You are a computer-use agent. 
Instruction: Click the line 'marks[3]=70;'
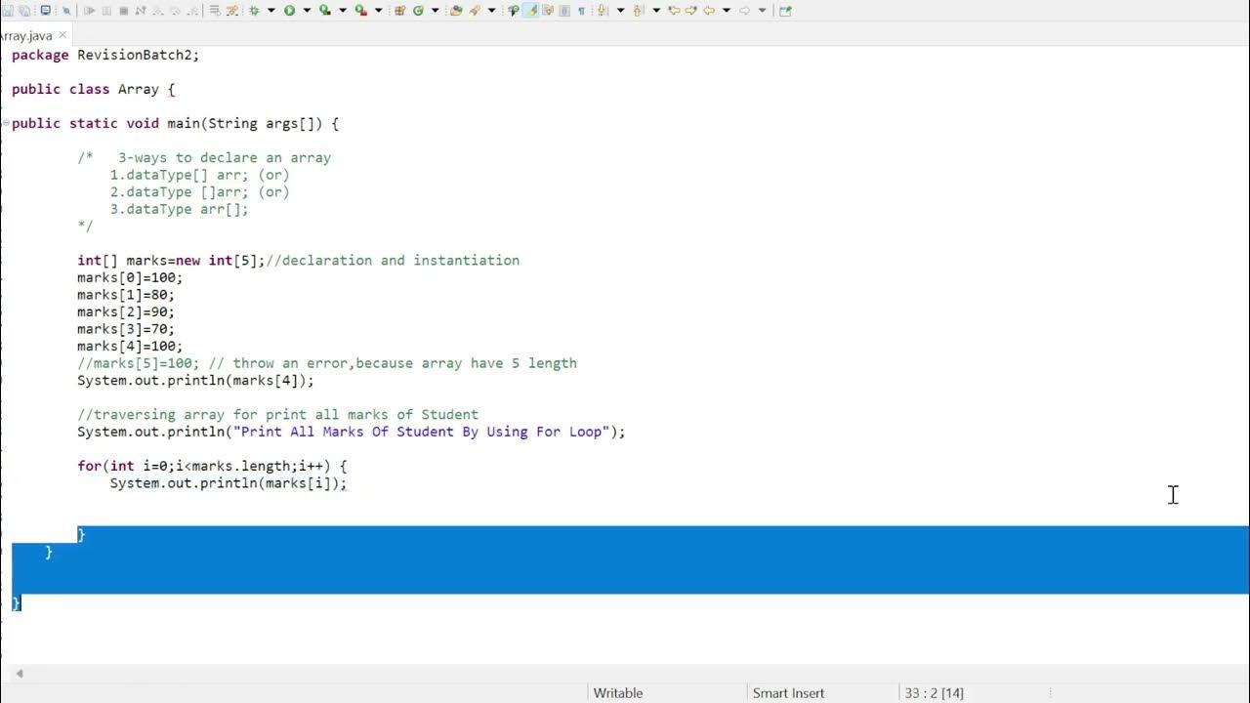point(126,329)
